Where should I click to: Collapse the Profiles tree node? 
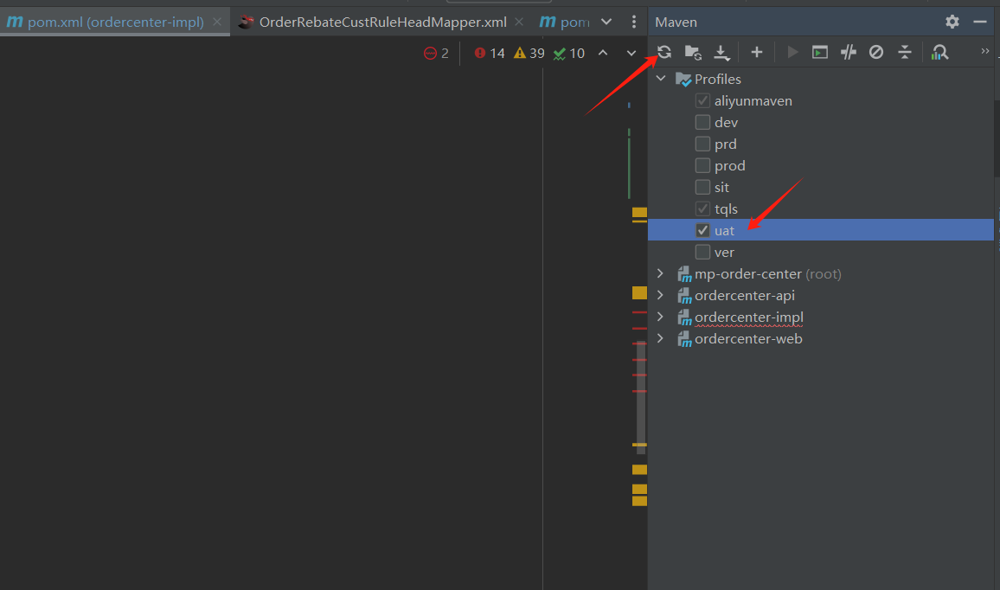click(661, 79)
